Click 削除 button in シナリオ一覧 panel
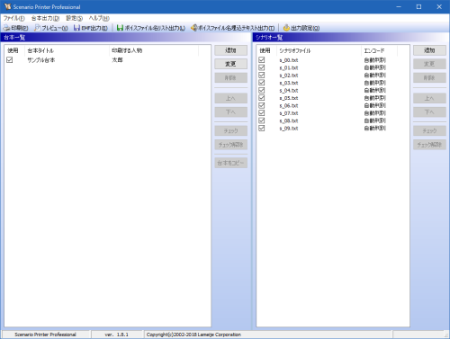Image resolution: width=450 pixels, height=339 pixels. point(429,78)
